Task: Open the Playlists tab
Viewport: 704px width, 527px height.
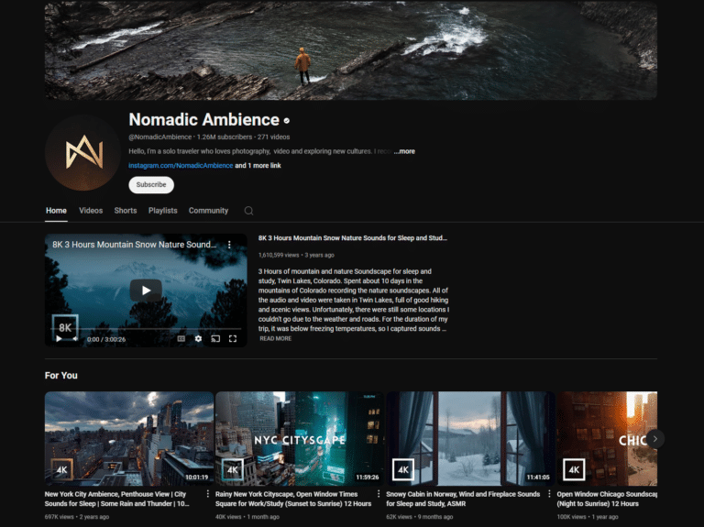Action: point(162,211)
